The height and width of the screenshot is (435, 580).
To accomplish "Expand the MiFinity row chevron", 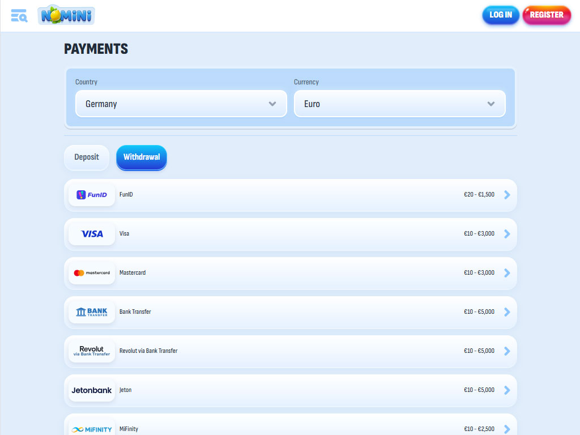I will tap(507, 429).
